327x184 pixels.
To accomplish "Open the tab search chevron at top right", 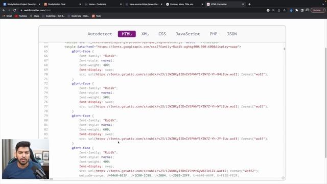I will pos(323,4).
